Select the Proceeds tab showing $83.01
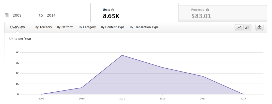Viewport: 272px width, 104px height. pos(223,13)
